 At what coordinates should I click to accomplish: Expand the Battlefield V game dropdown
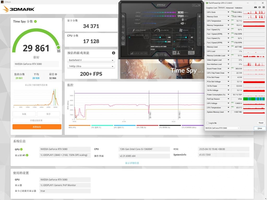[x=91, y=60]
